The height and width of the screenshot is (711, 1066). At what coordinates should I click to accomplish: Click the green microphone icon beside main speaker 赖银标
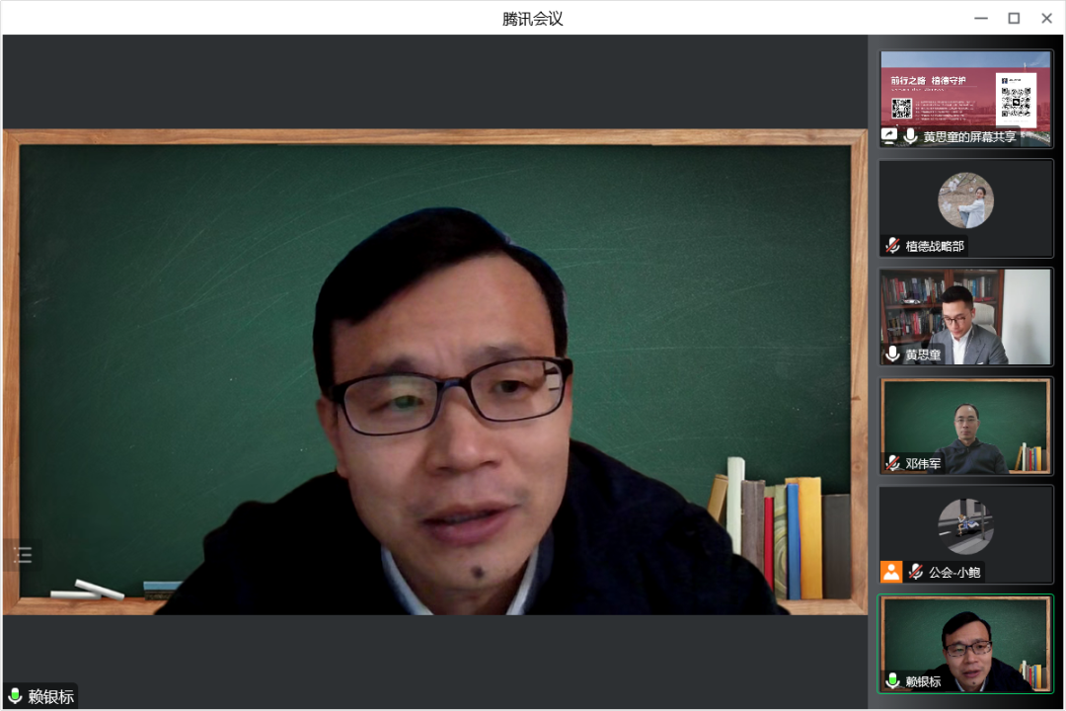[16, 696]
